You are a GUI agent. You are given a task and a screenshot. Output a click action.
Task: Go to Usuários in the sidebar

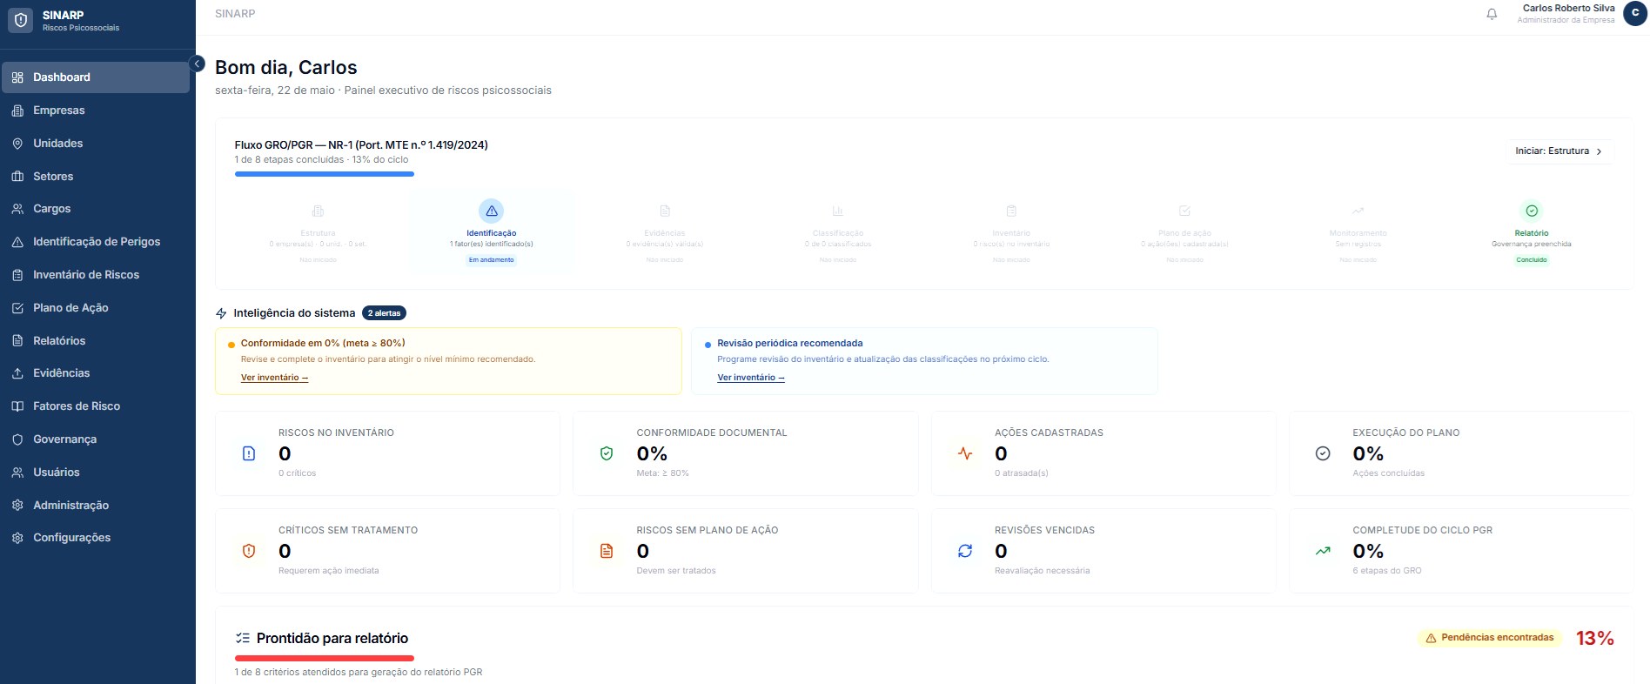click(x=96, y=473)
